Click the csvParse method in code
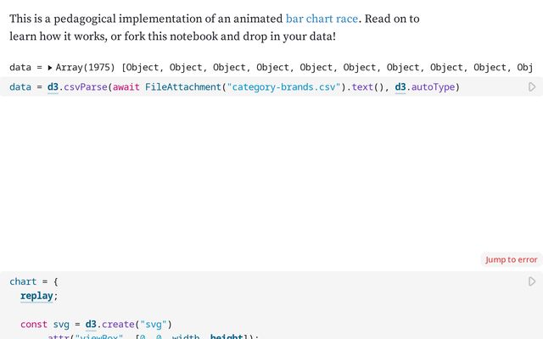 [86, 87]
